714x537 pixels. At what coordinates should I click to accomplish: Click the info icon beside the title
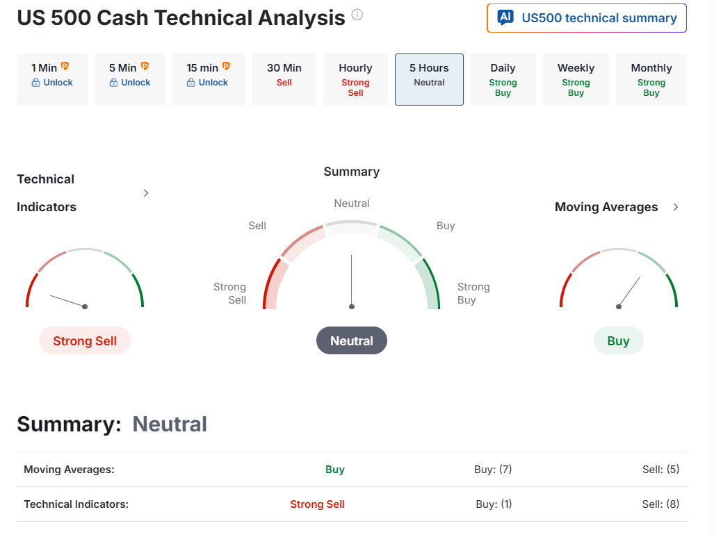tap(357, 15)
